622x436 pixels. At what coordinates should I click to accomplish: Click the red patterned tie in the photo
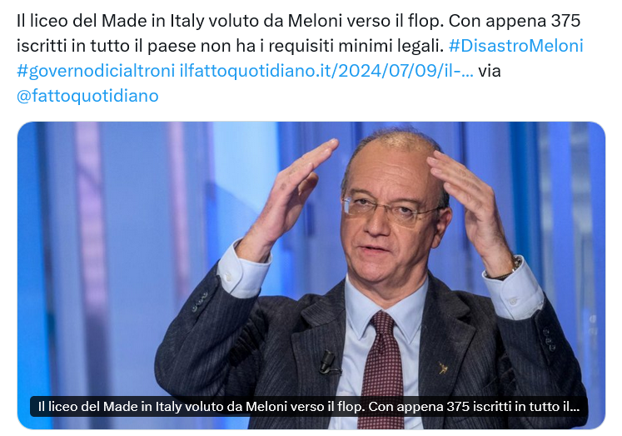point(381,369)
